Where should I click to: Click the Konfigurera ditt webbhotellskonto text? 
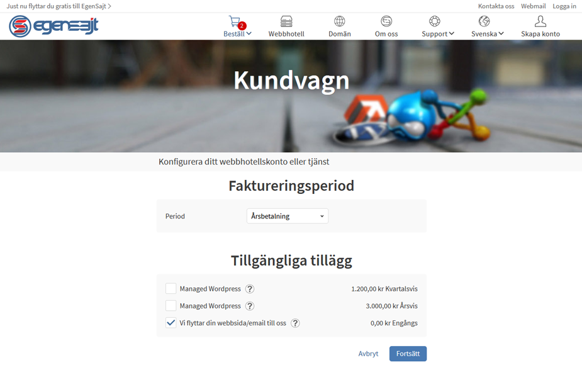coord(244,162)
